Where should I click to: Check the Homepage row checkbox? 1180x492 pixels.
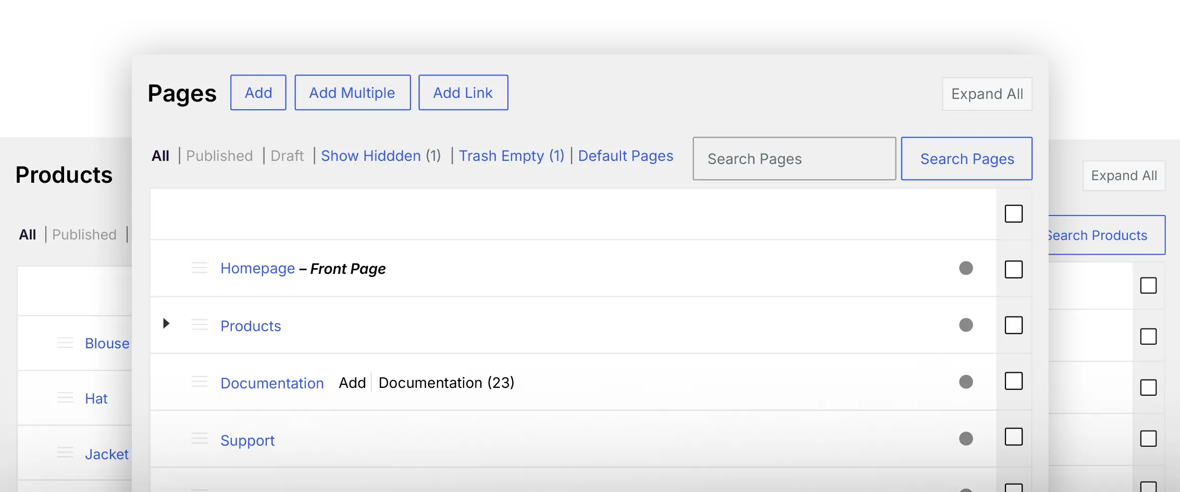point(1014,269)
